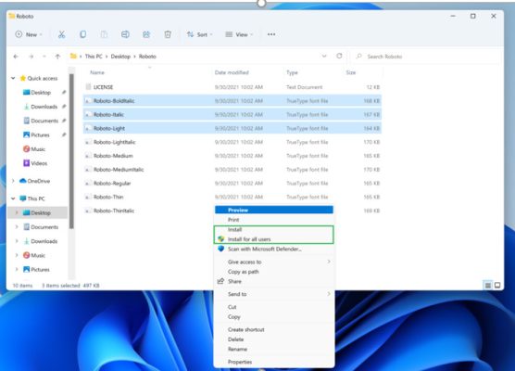
Task: Click the Paste icon in toolbar
Action: pyautogui.click(x=104, y=34)
